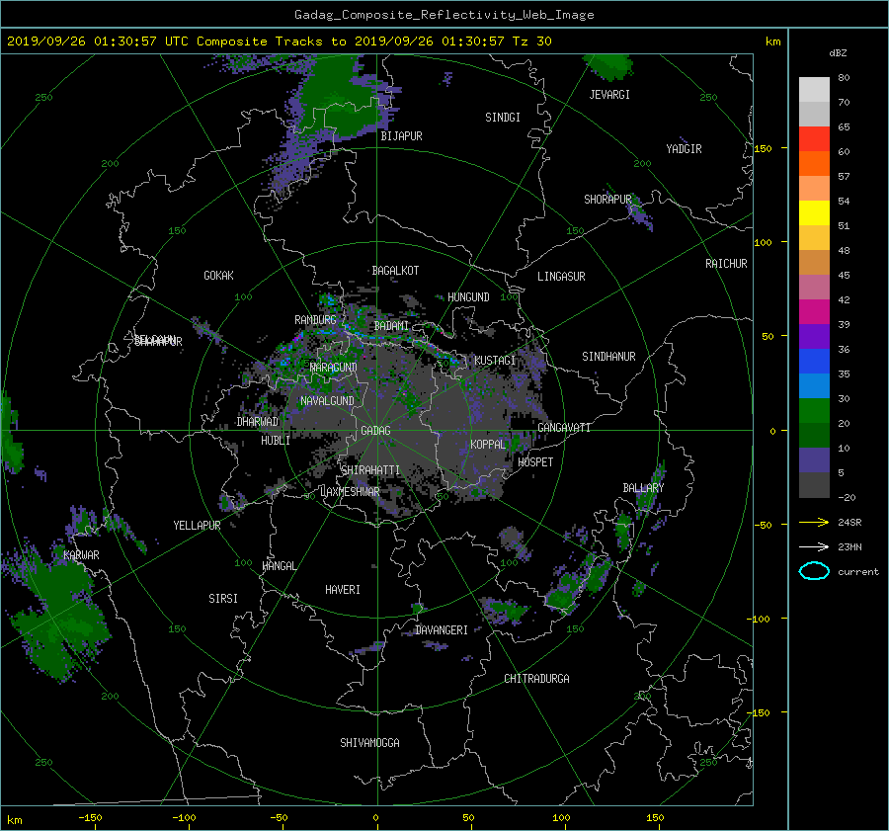This screenshot has height=831, width=889.
Task: Click the CHITRADURGA city label
Action: pyautogui.click(x=536, y=679)
